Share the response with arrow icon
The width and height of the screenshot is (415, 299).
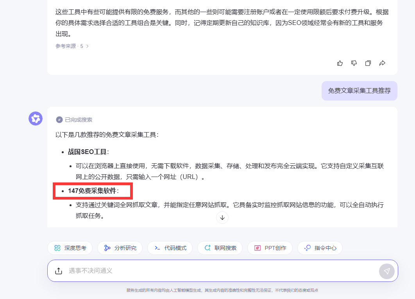[x=382, y=63]
